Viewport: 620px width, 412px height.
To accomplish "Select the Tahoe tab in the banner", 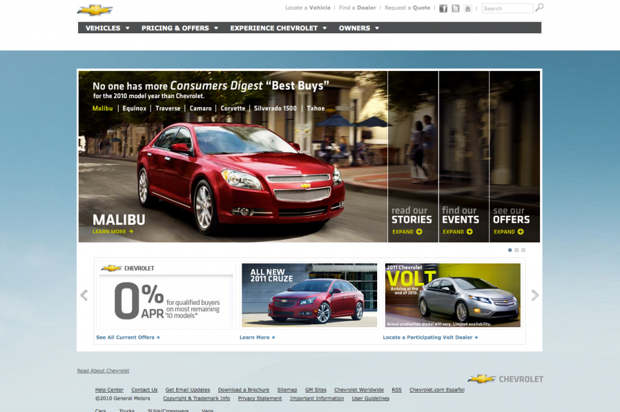I will click(315, 108).
